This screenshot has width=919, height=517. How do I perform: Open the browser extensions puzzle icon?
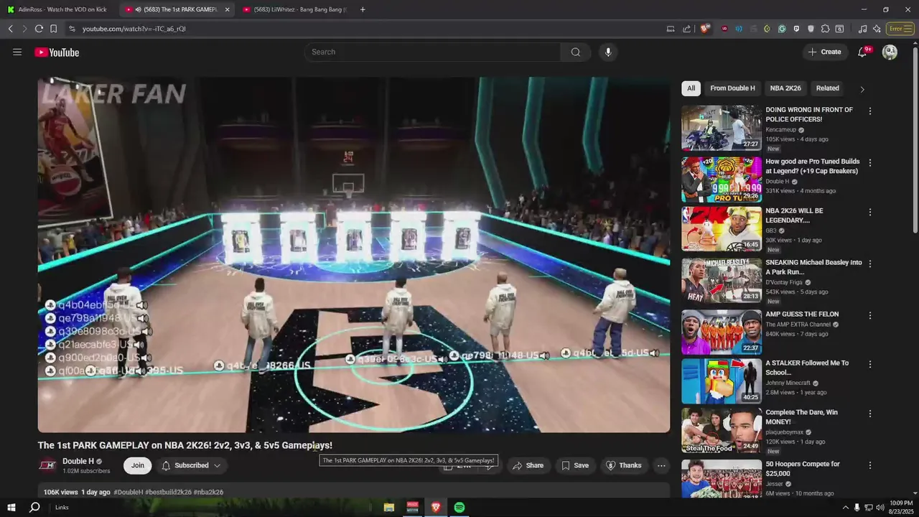(x=825, y=29)
